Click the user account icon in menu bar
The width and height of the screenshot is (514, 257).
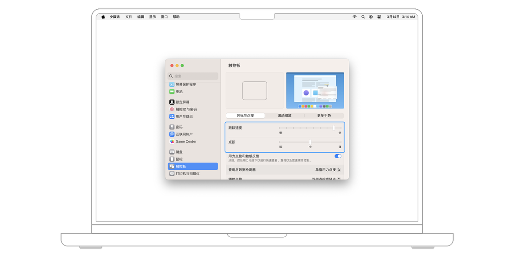tap(371, 17)
